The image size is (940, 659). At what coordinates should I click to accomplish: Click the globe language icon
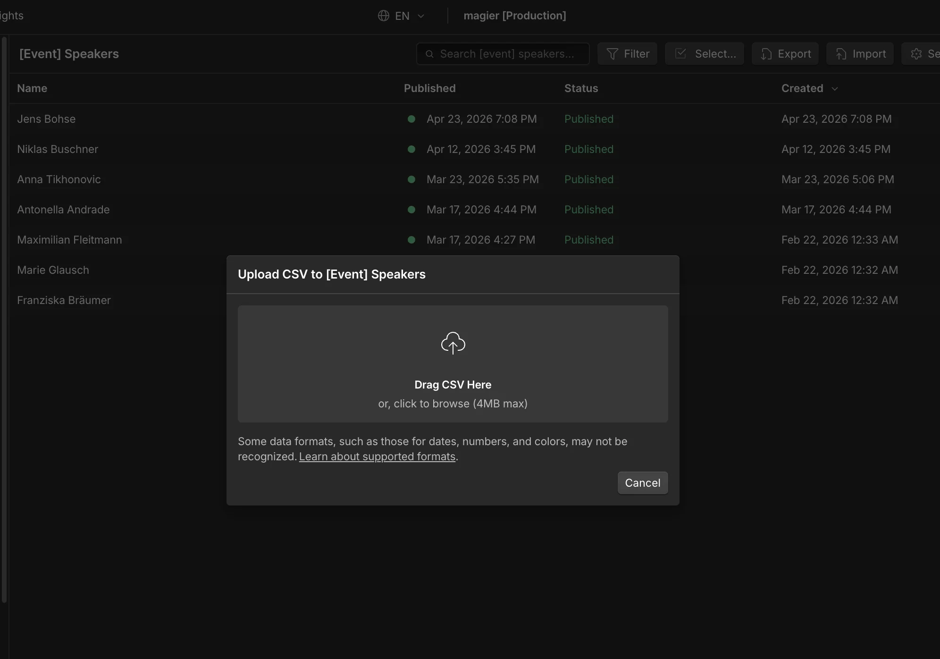[384, 16]
